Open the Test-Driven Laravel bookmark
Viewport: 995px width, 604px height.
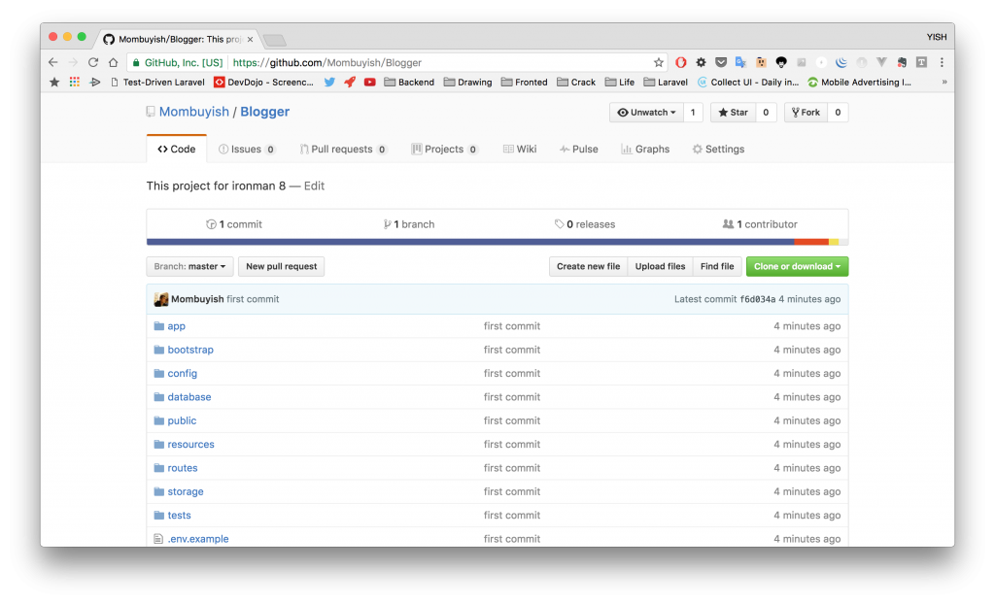click(x=157, y=82)
